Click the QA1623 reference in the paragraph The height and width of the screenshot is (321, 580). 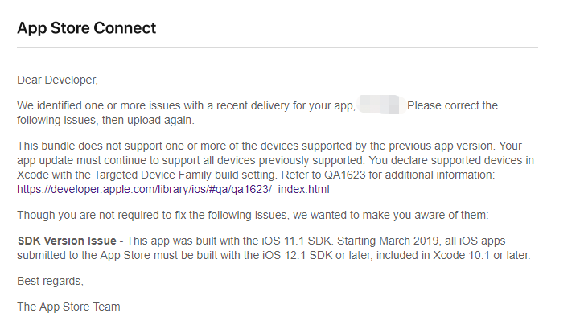point(345,175)
